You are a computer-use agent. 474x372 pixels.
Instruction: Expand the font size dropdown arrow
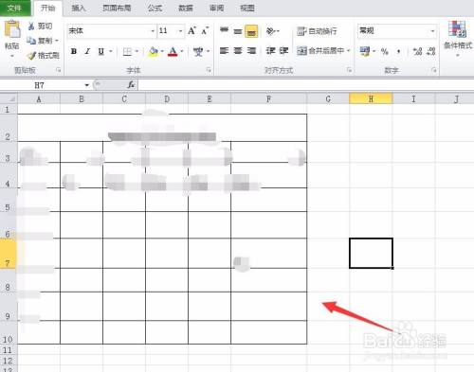(x=181, y=31)
